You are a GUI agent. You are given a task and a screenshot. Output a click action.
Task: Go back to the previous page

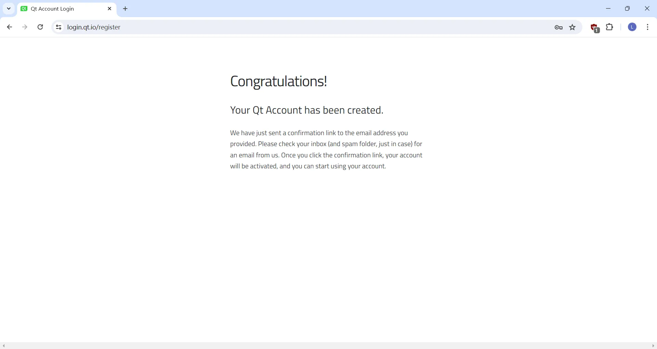10,27
